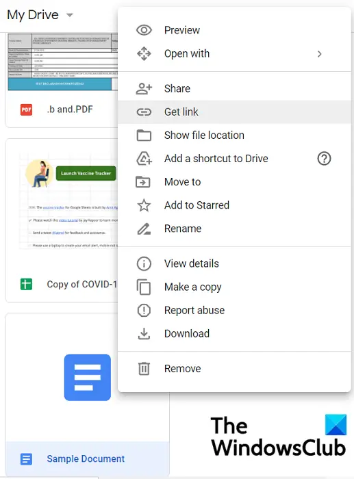Click the Rename pencil icon
Image resolution: width=354 pixels, height=479 pixels.
(144, 229)
